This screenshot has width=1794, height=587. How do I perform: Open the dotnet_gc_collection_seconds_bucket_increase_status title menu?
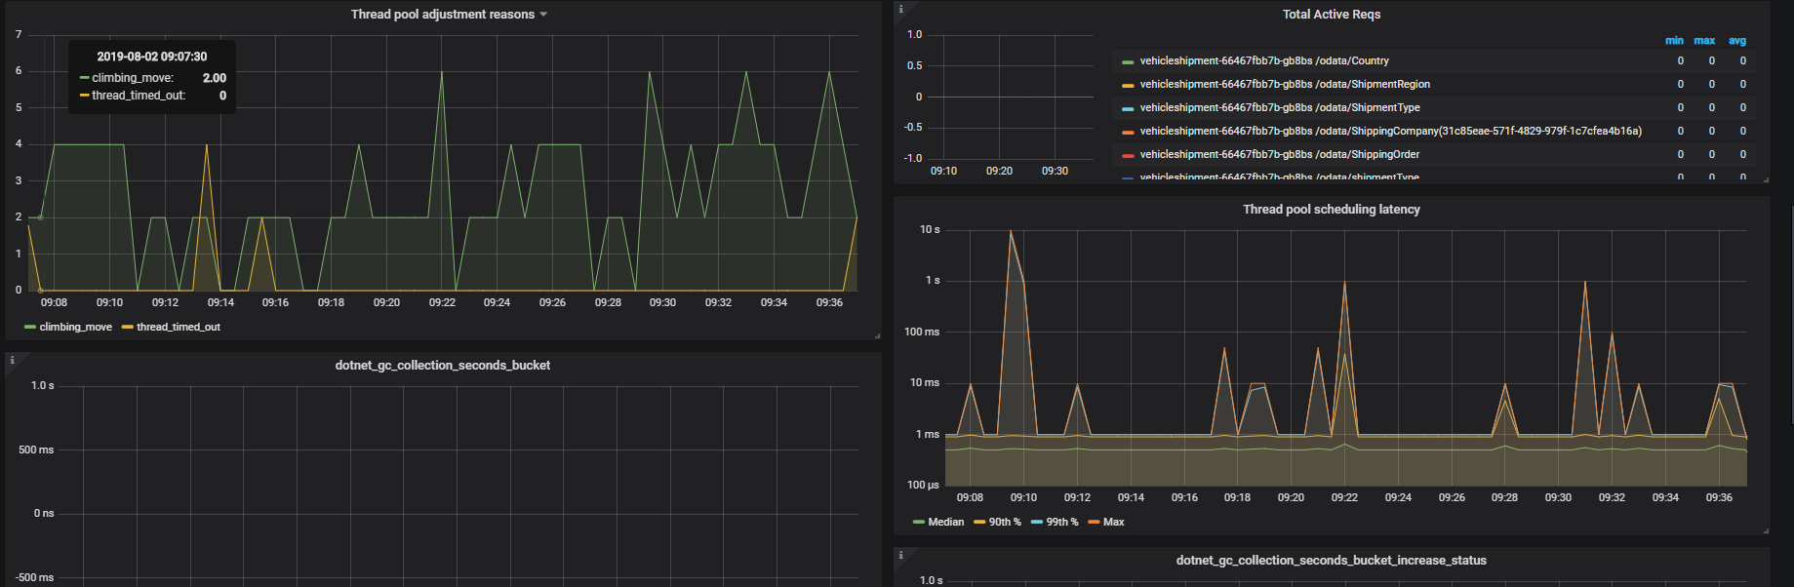coord(1331,561)
